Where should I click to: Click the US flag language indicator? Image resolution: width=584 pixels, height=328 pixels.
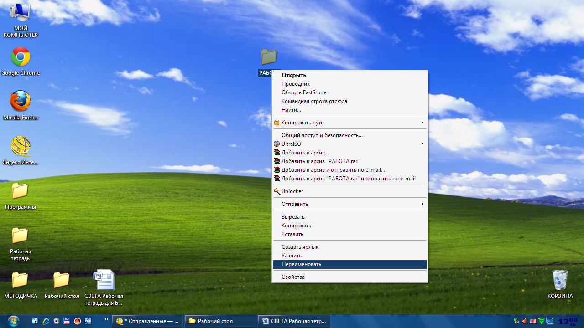click(533, 321)
